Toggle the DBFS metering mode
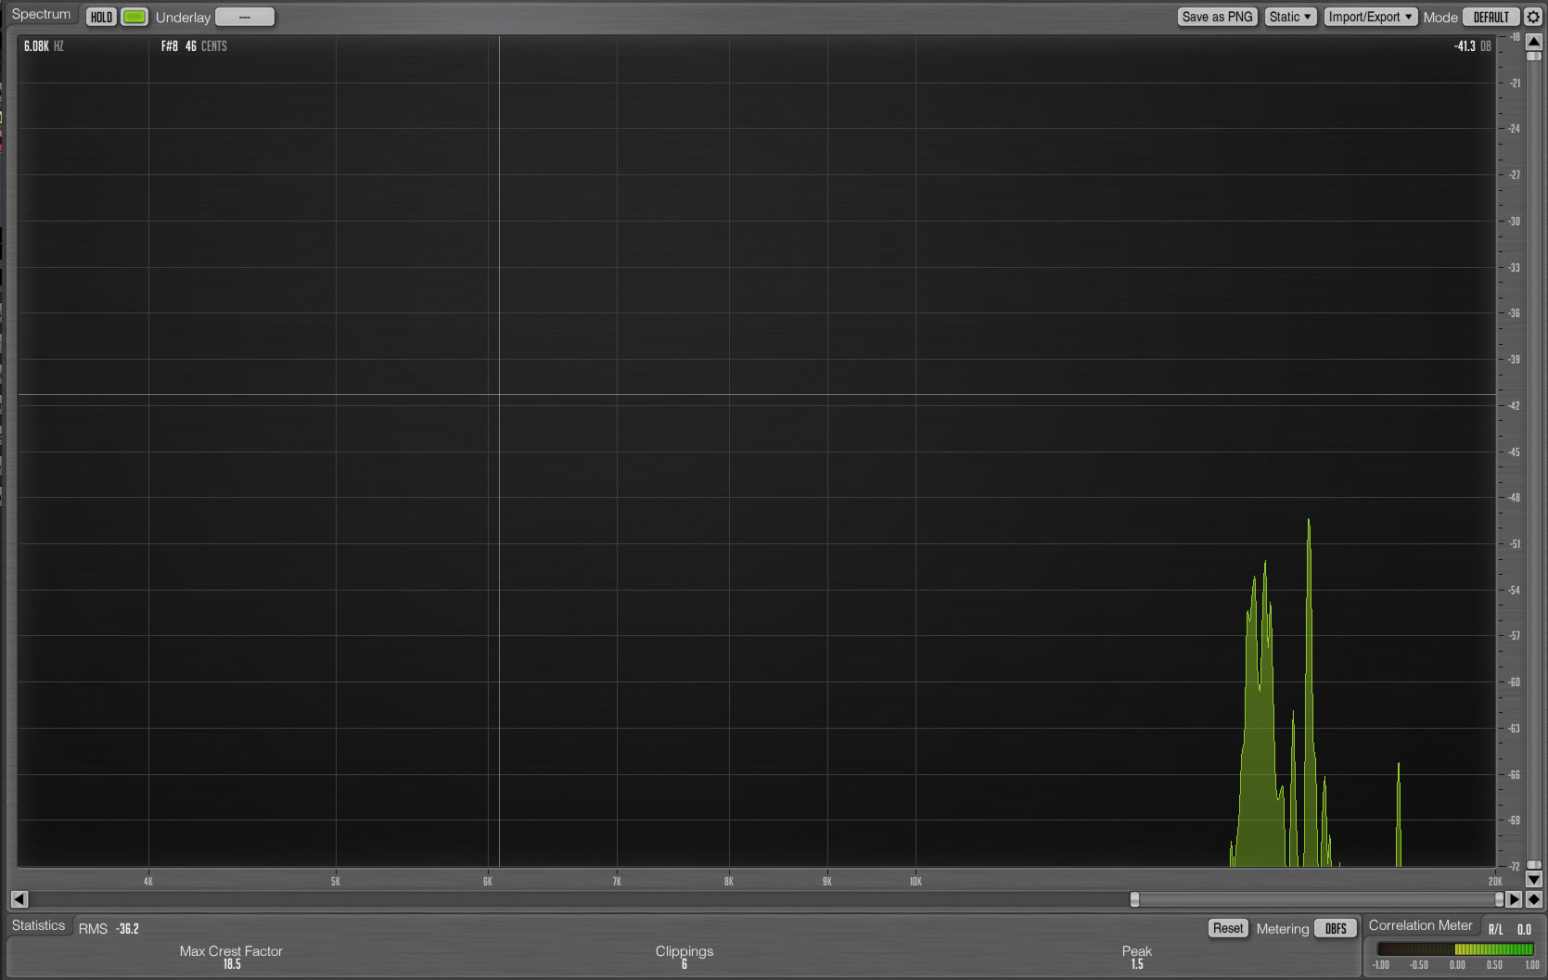The height and width of the screenshot is (980, 1548). pos(1336,928)
